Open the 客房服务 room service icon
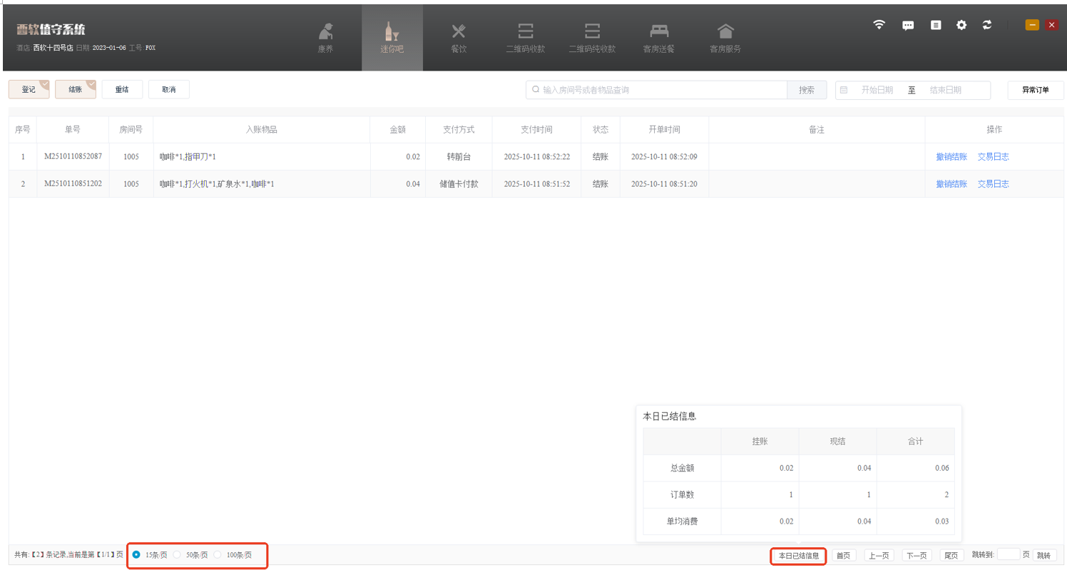The width and height of the screenshot is (1067, 570). point(725,32)
